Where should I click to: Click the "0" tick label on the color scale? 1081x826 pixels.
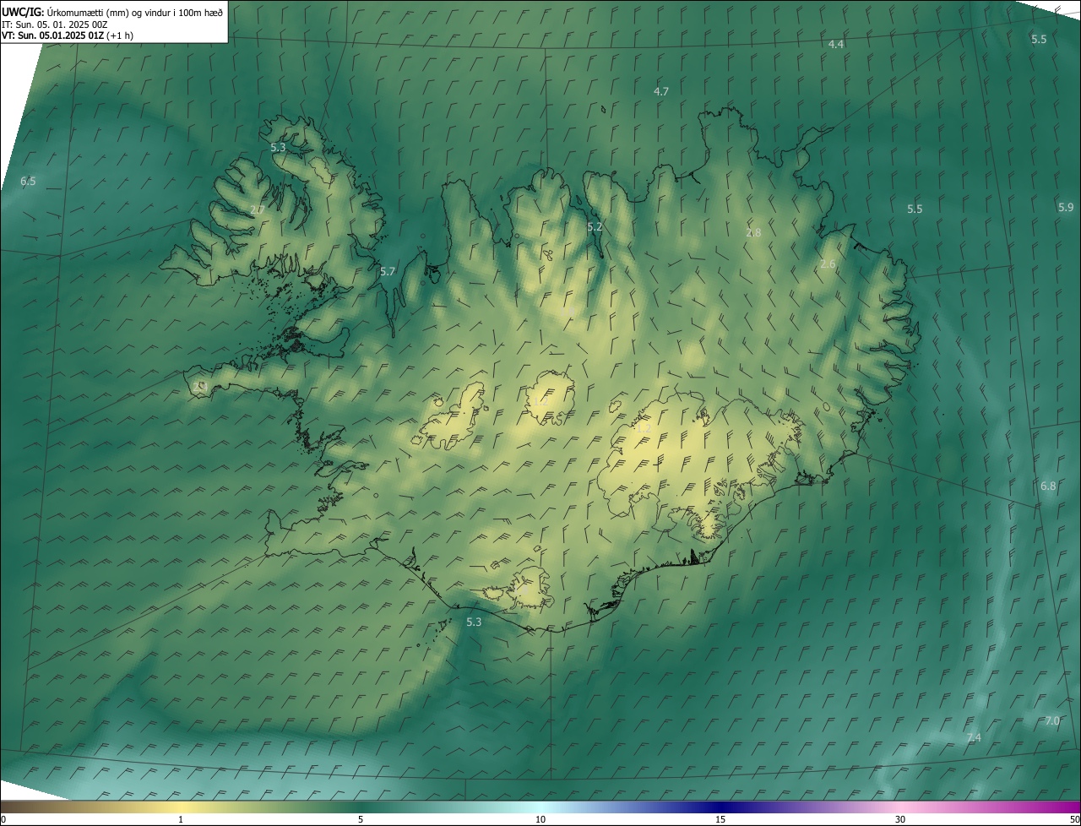tap(3, 820)
